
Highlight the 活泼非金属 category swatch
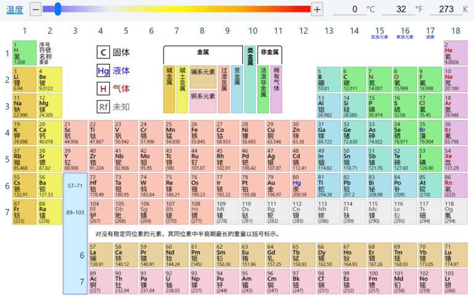coord(264,89)
